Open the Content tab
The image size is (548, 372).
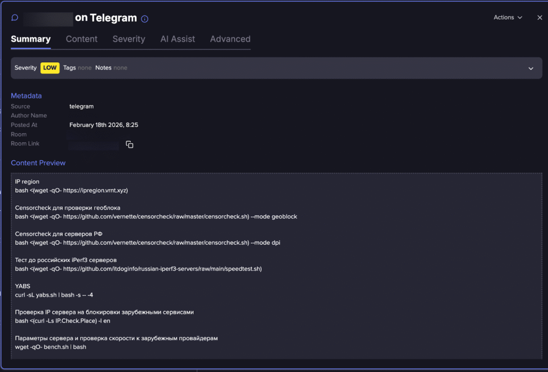pos(81,39)
